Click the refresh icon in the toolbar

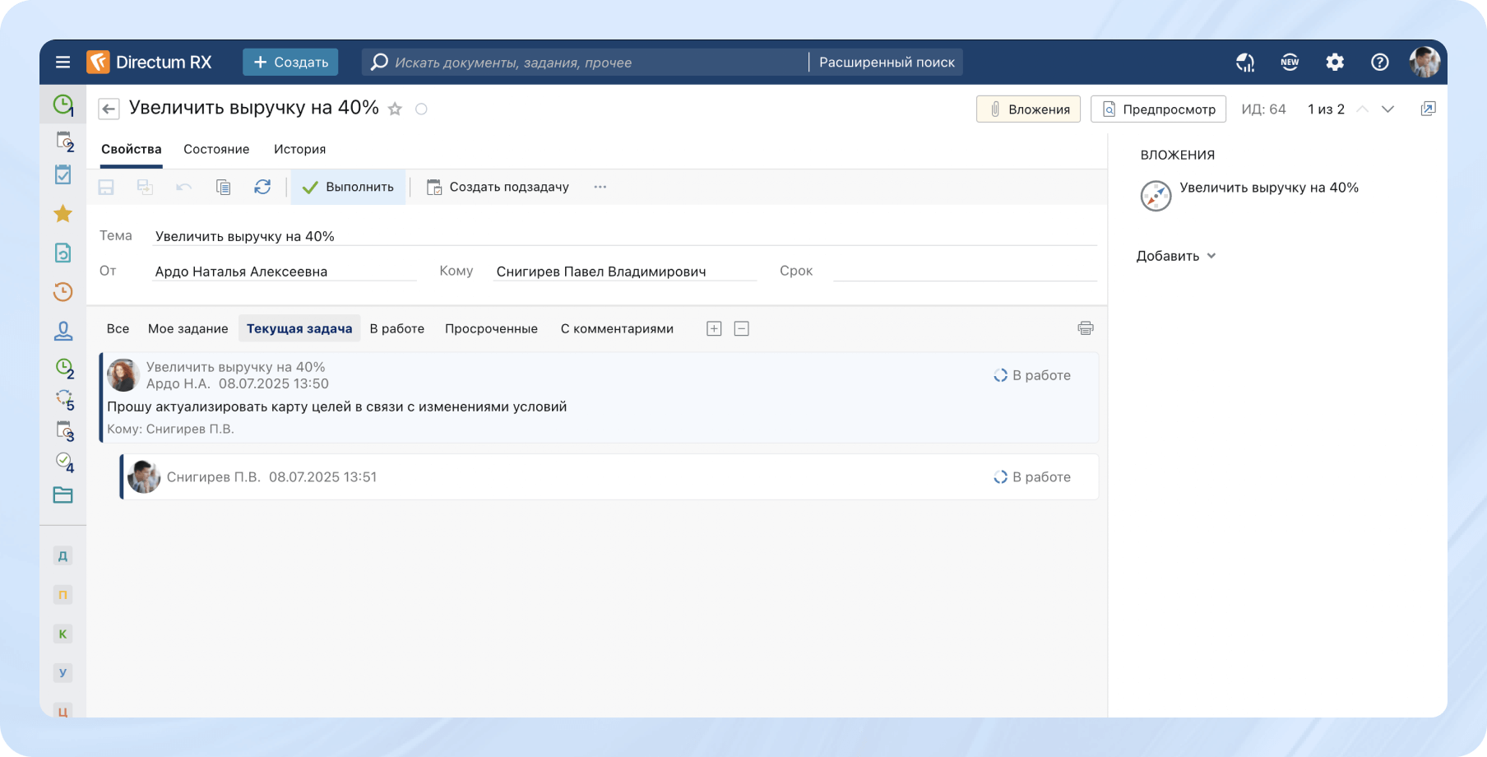262,187
